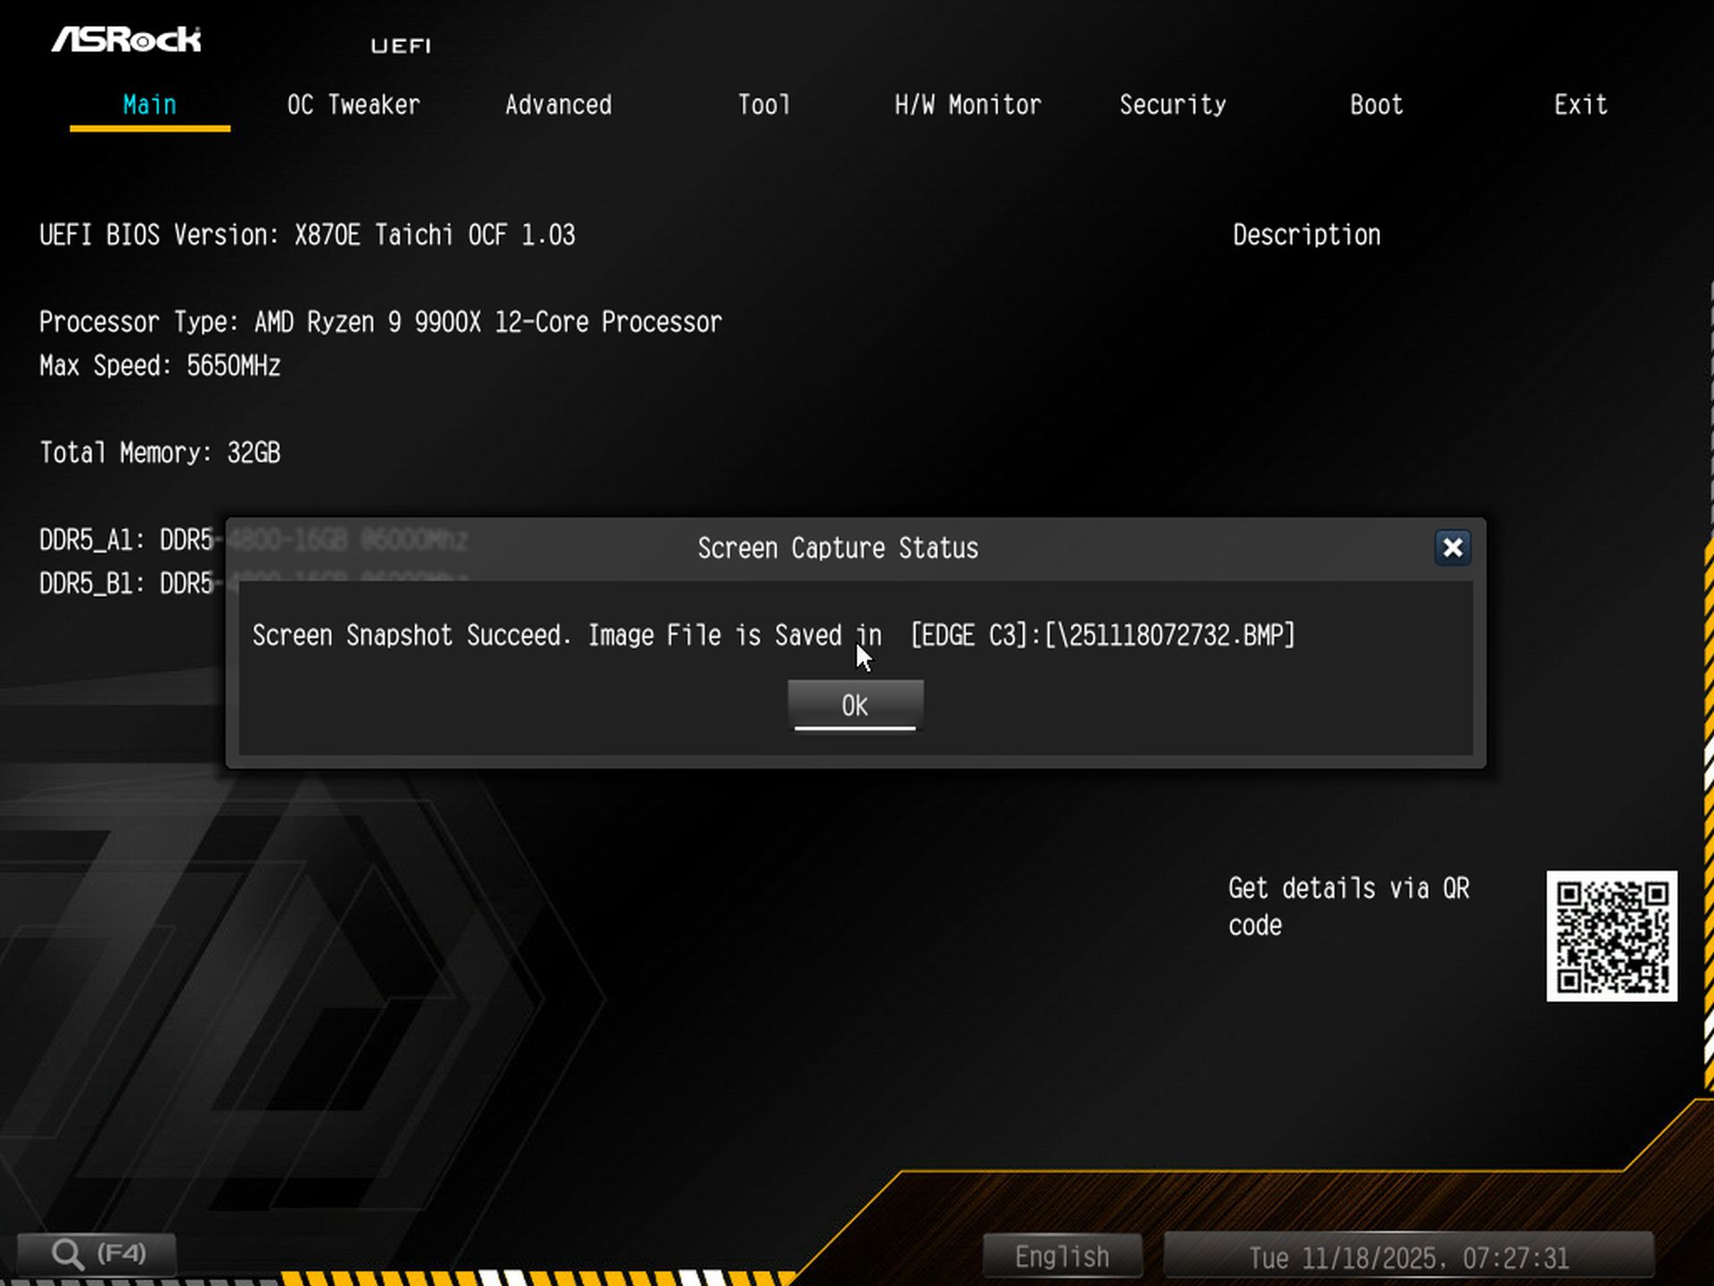
Task: Open the OC Tweaker section
Action: pyautogui.click(x=352, y=104)
